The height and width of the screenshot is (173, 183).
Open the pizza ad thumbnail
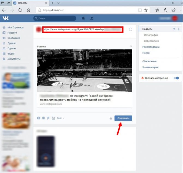[16, 121]
